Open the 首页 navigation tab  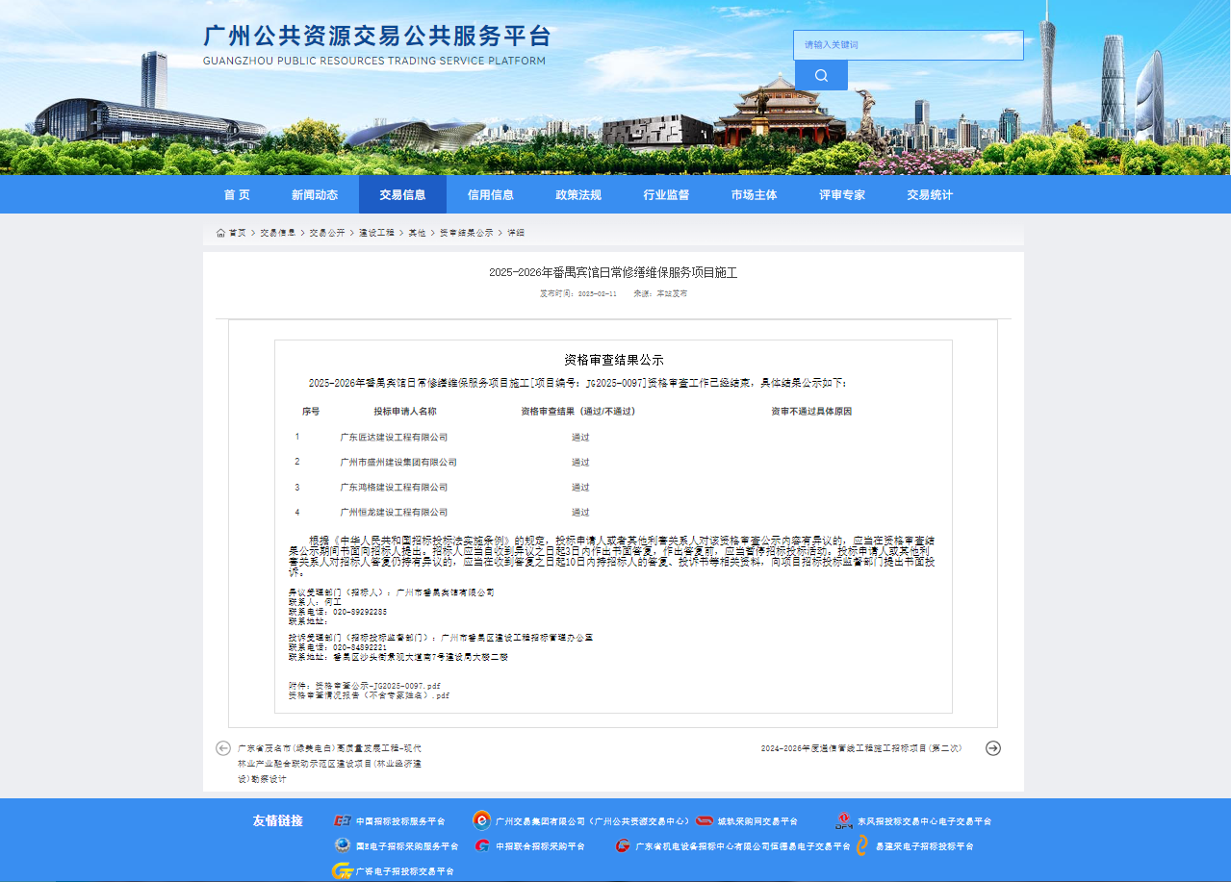click(237, 195)
